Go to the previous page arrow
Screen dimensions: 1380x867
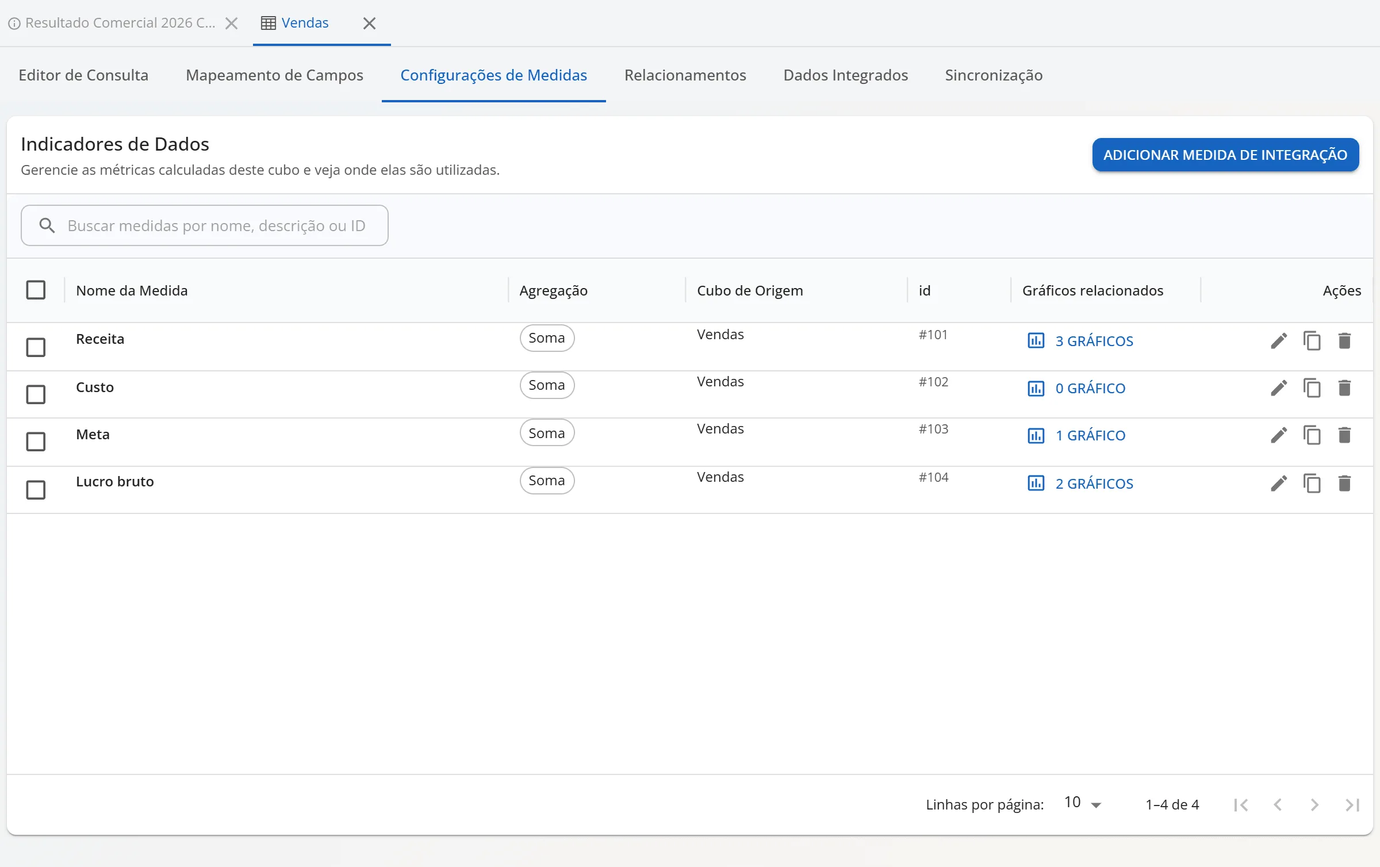[1278, 805]
